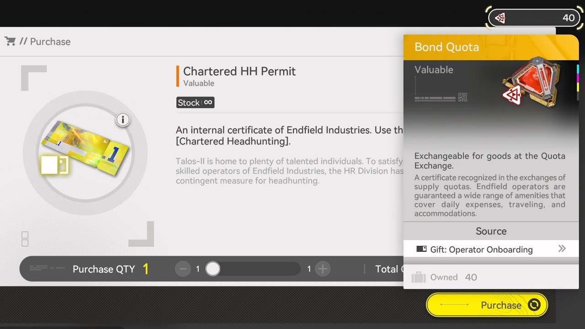Click the shopping cart Purchase icon
The width and height of the screenshot is (585, 329).
(10, 42)
